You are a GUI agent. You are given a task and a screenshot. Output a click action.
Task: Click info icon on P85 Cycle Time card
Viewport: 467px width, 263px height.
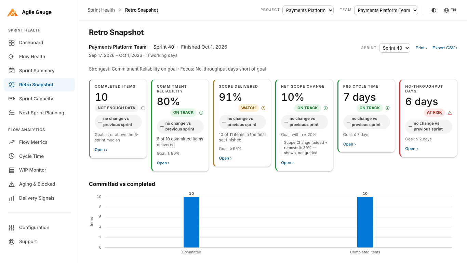point(388,108)
